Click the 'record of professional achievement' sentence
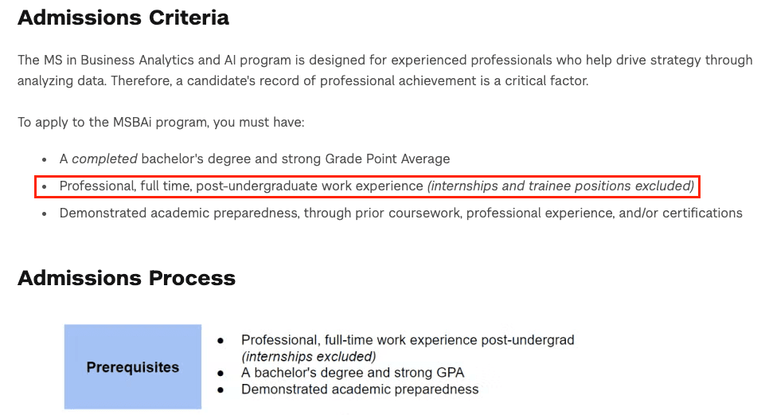 click(349, 80)
